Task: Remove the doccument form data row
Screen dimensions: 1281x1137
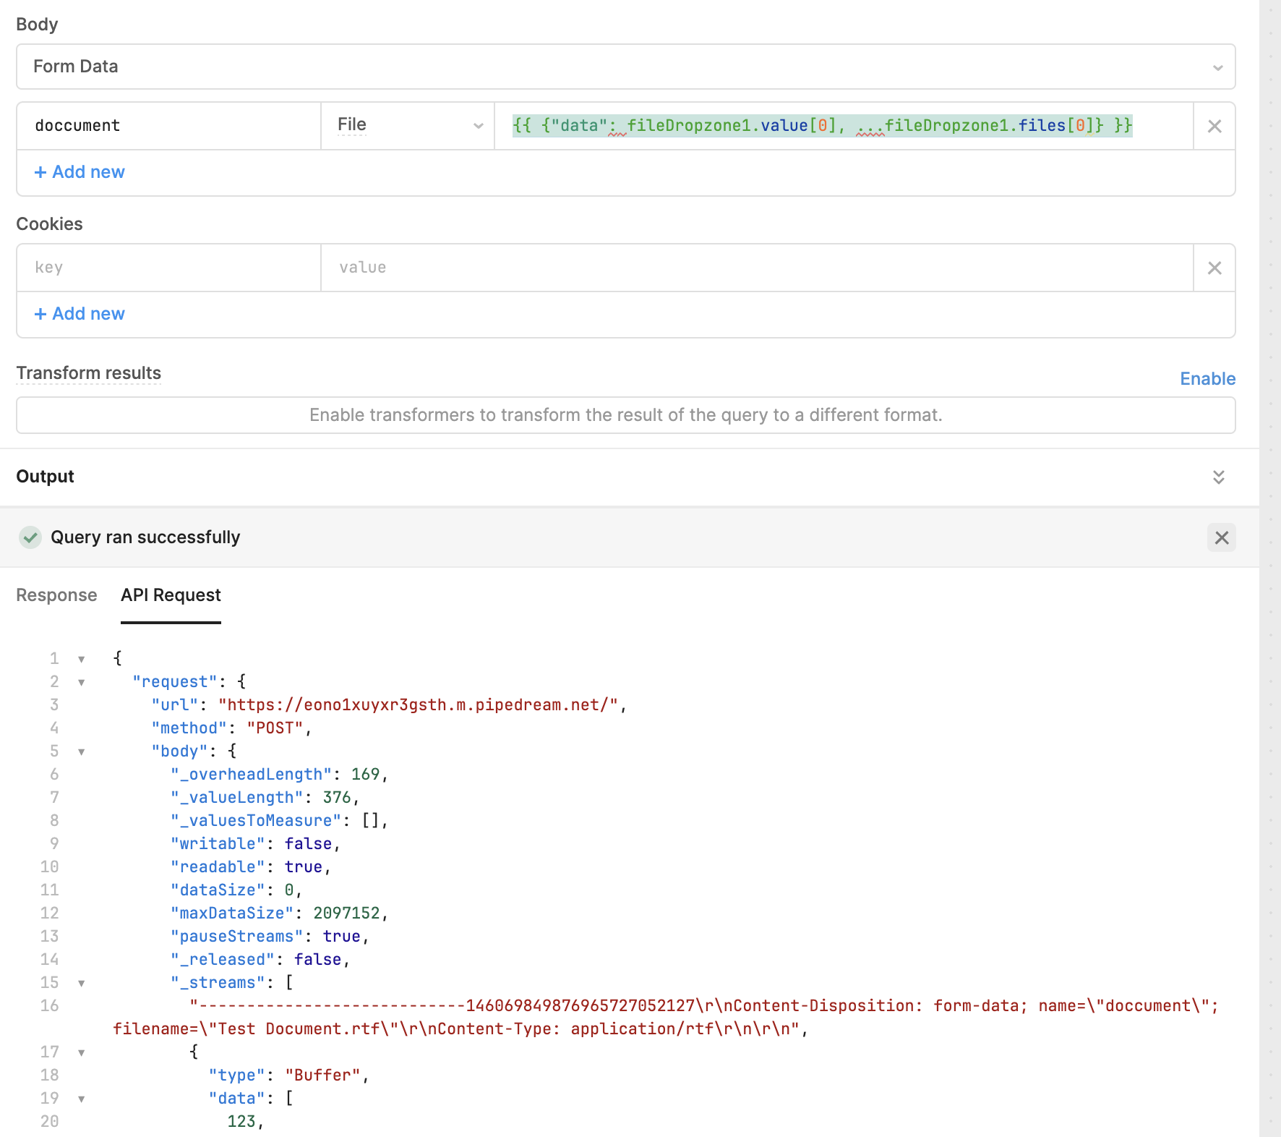Action: click(1214, 127)
